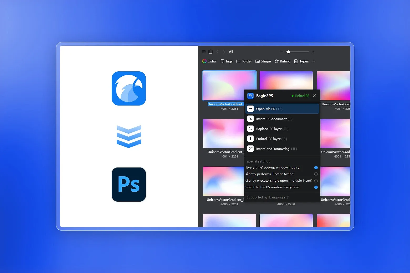
Task: Open the hamburger menu icon
Action: [x=204, y=52]
